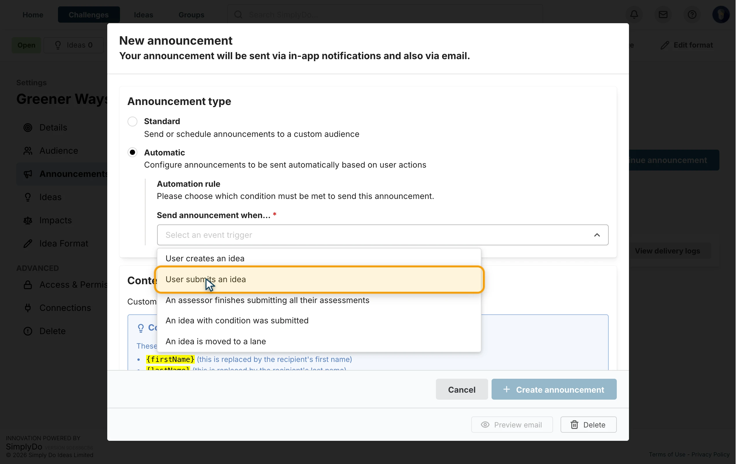Viewport: 742px width, 464px height.
Task: Click the sidebar Delete warning icon
Action: [x=28, y=331]
